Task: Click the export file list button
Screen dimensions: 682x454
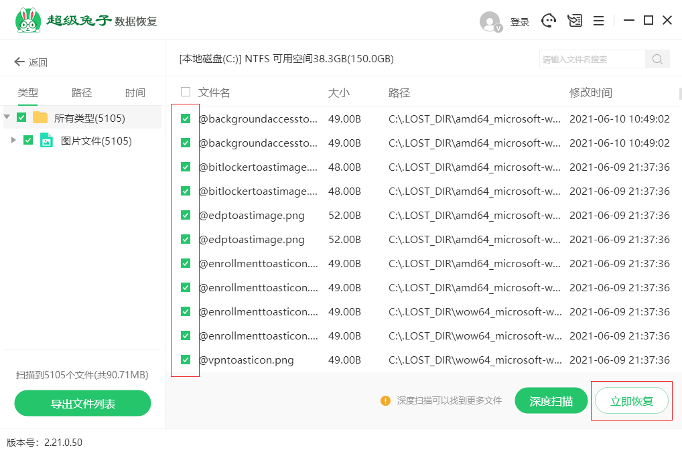Action: coord(83,404)
